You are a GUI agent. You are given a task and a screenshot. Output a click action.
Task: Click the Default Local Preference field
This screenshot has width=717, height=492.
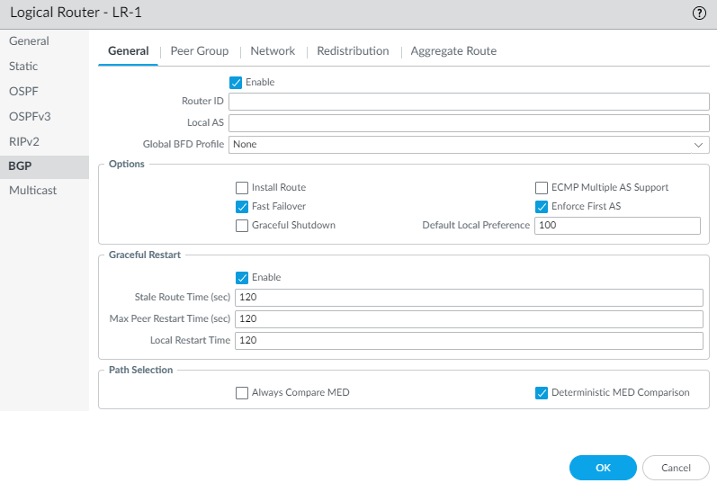[617, 226]
